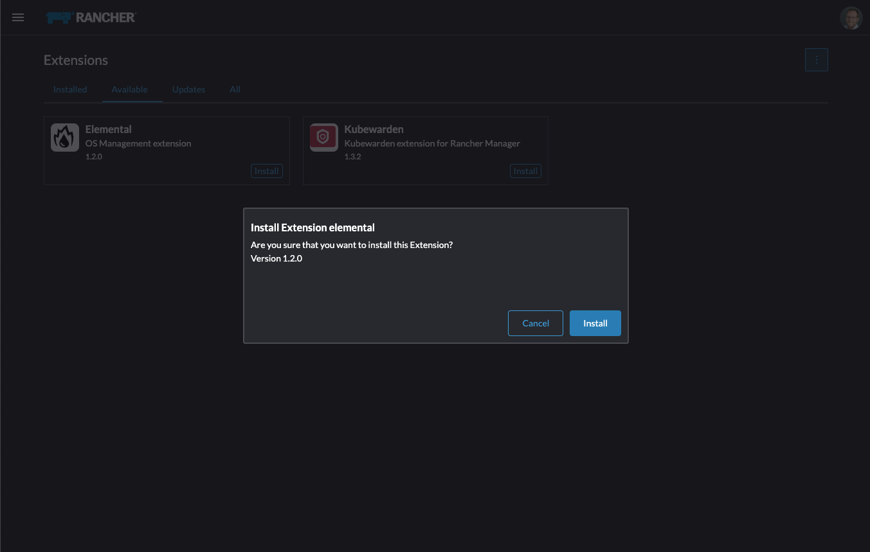Click the Extensions page heading
This screenshot has width=870, height=552.
[76, 60]
